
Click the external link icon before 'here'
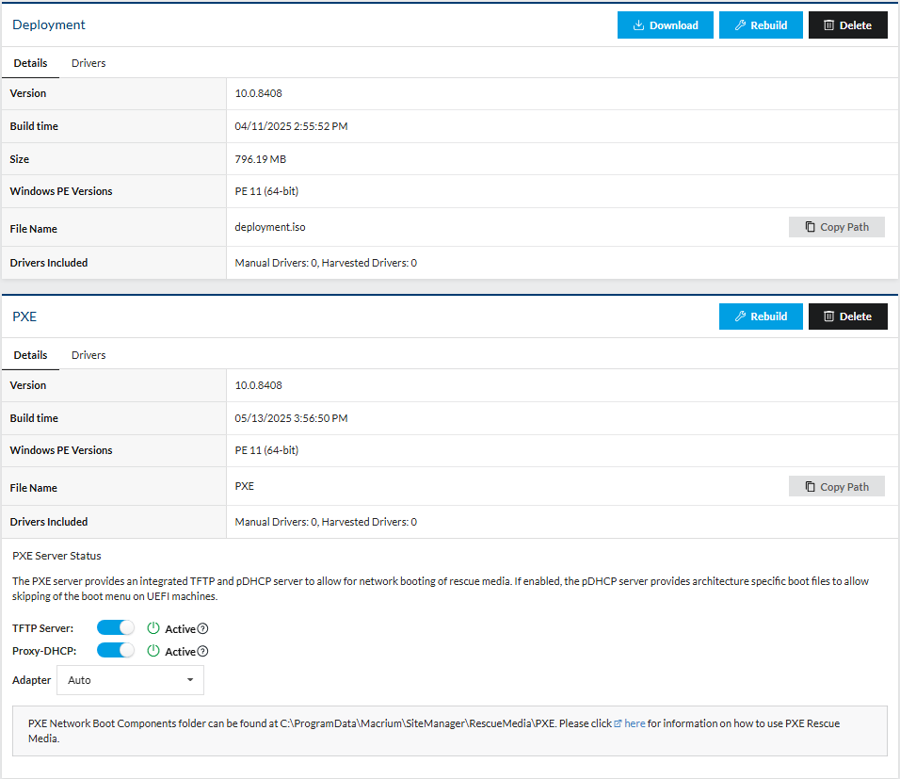(619, 723)
